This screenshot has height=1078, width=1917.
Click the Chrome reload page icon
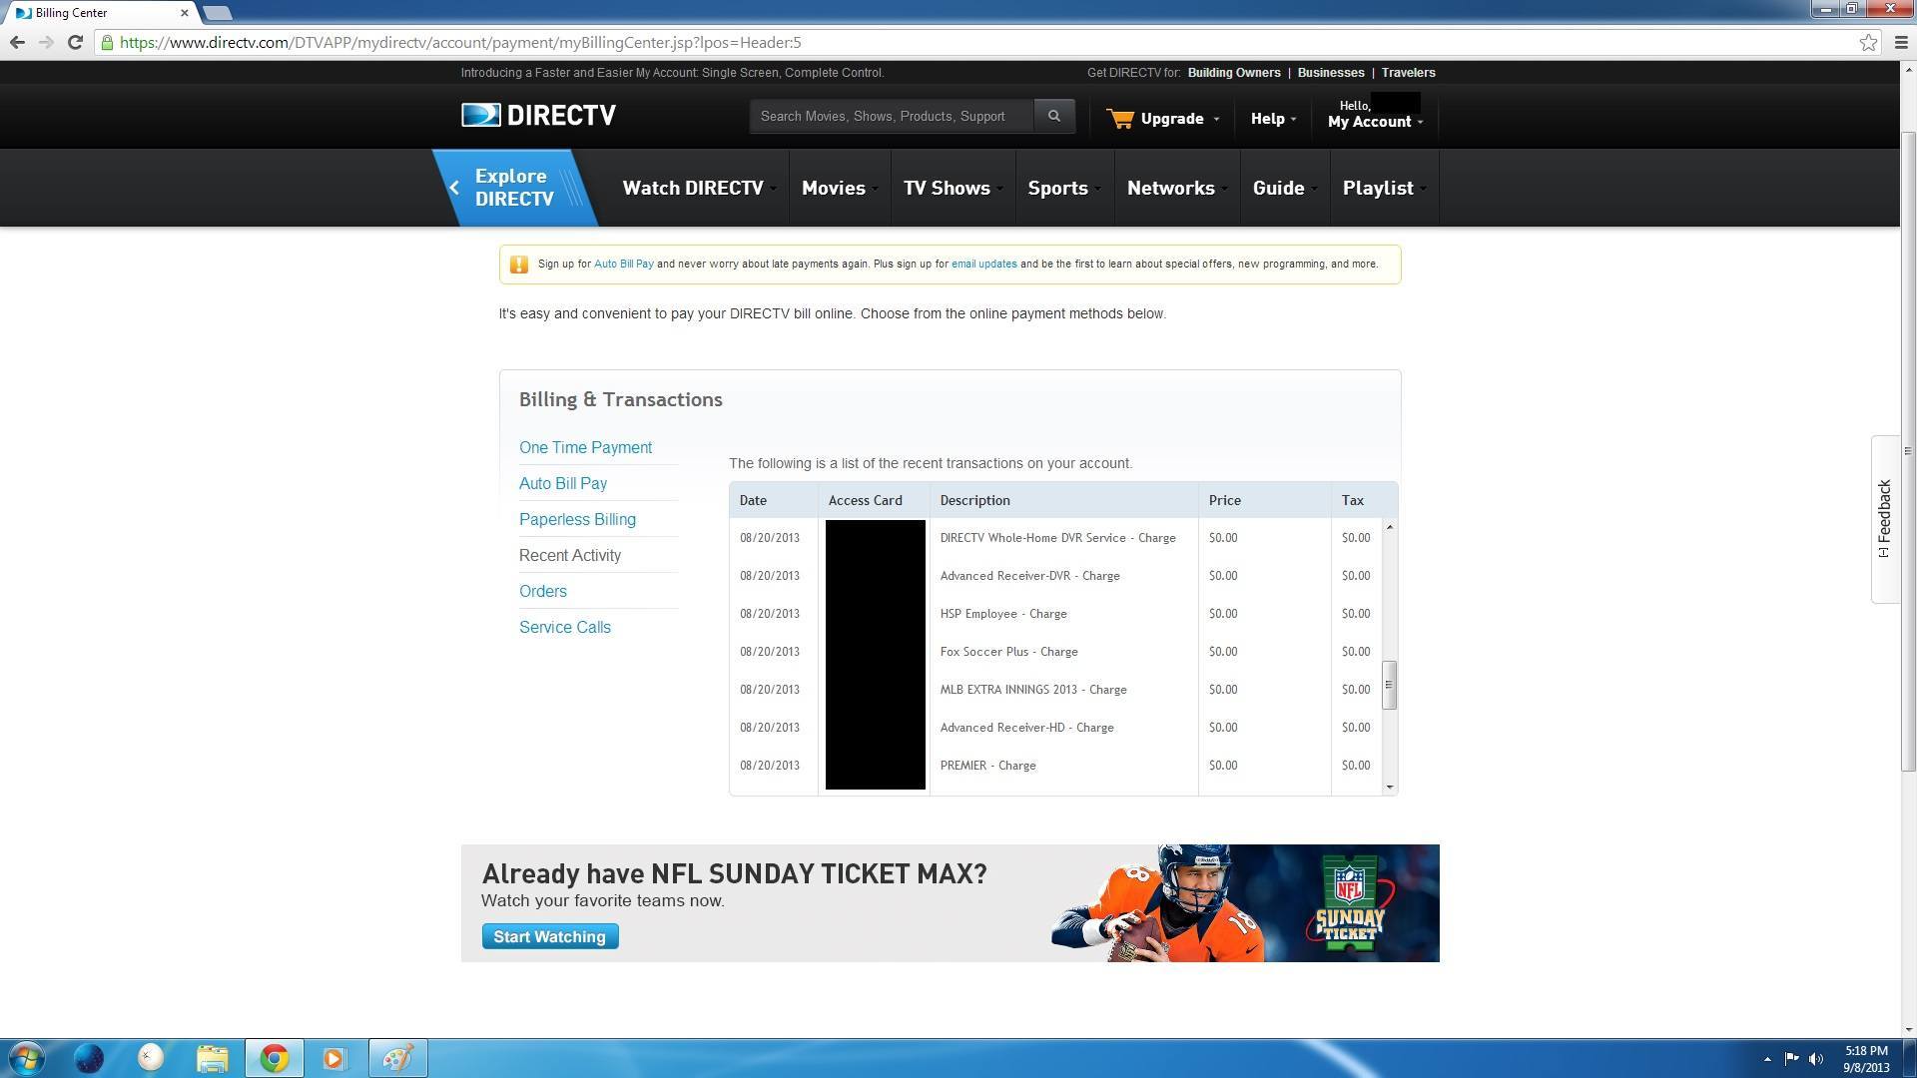[x=75, y=42]
